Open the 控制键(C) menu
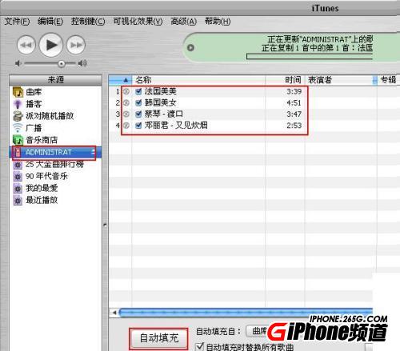Screen dimensions: 400x351 pos(88,22)
